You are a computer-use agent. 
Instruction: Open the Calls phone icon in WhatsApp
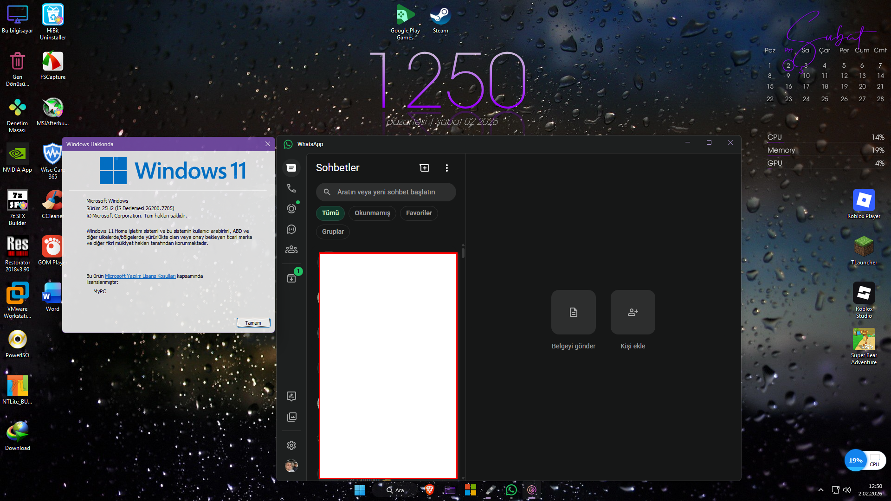tap(291, 188)
